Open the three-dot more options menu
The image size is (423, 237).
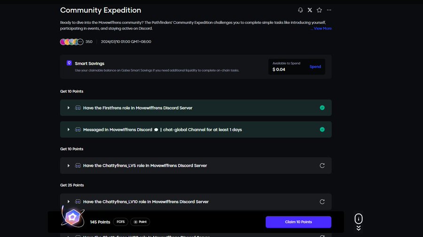329,10
